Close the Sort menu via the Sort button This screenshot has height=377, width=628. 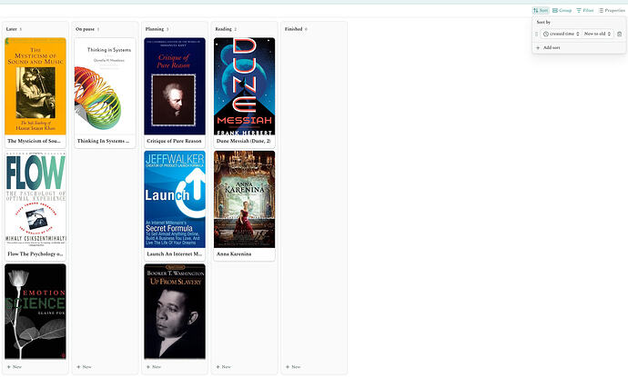[x=541, y=10]
